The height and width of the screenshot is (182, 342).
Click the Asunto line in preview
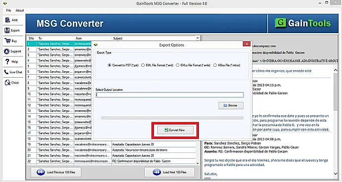[246, 151]
